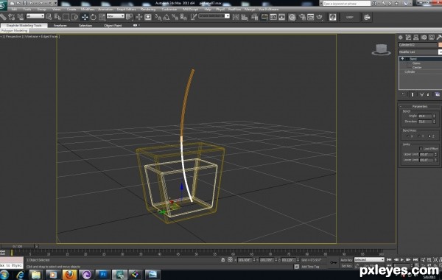This screenshot has height=280, width=442.
Task: Toggle Show End Result in modifier stack
Action: point(413,94)
